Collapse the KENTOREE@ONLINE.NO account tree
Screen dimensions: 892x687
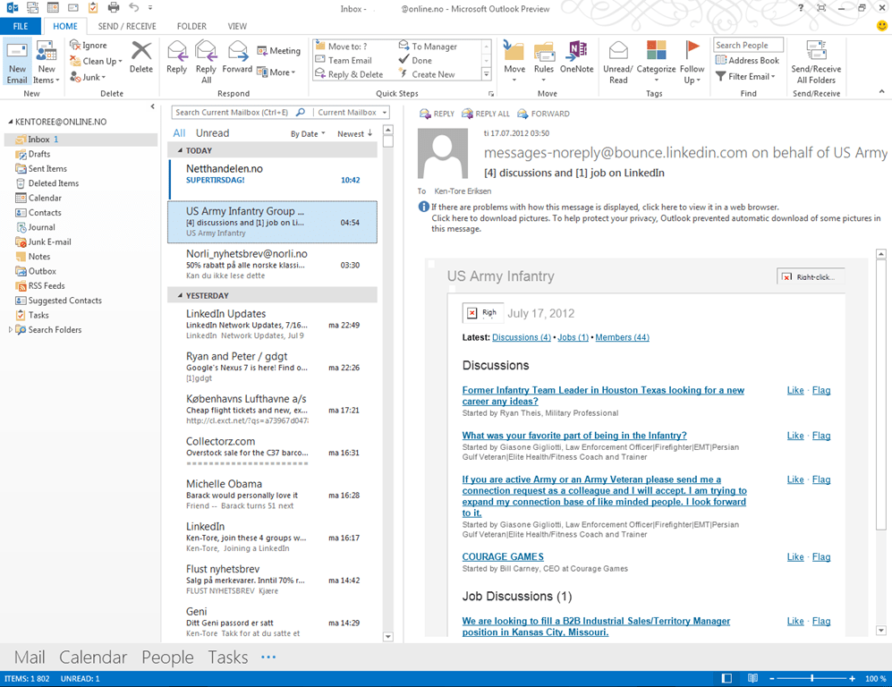pyautogui.click(x=10, y=122)
